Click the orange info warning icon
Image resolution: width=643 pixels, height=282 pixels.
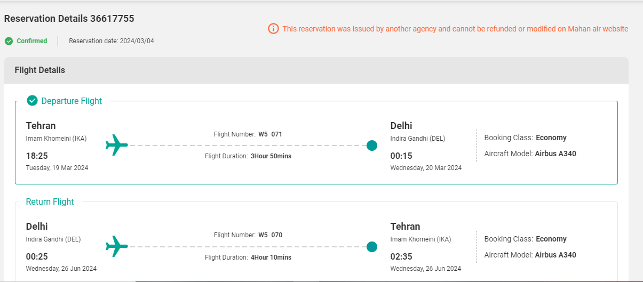point(273,29)
